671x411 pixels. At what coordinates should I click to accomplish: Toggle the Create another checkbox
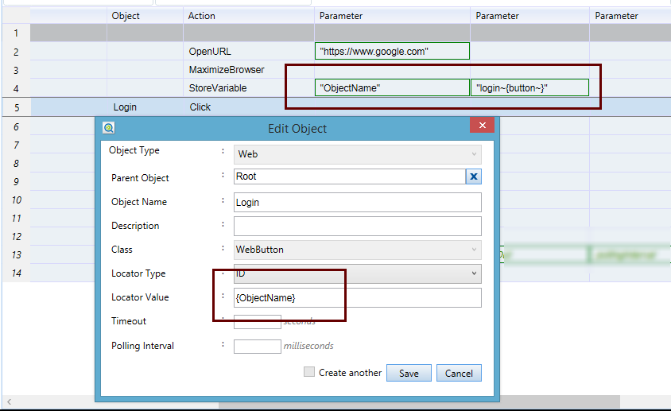309,372
